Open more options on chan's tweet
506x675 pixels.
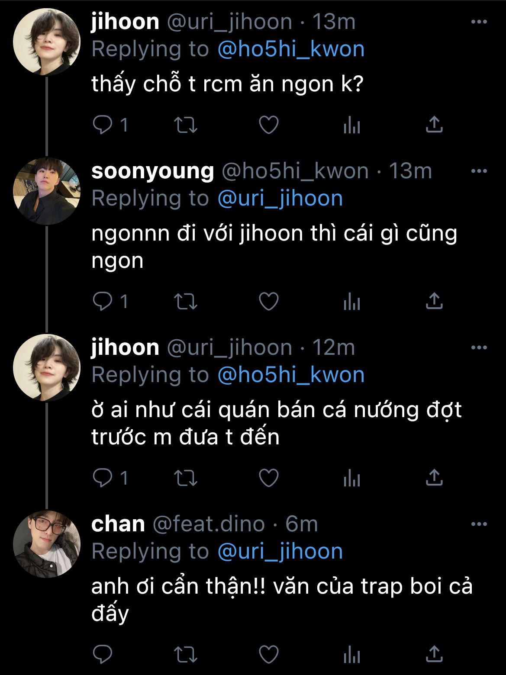tap(479, 524)
